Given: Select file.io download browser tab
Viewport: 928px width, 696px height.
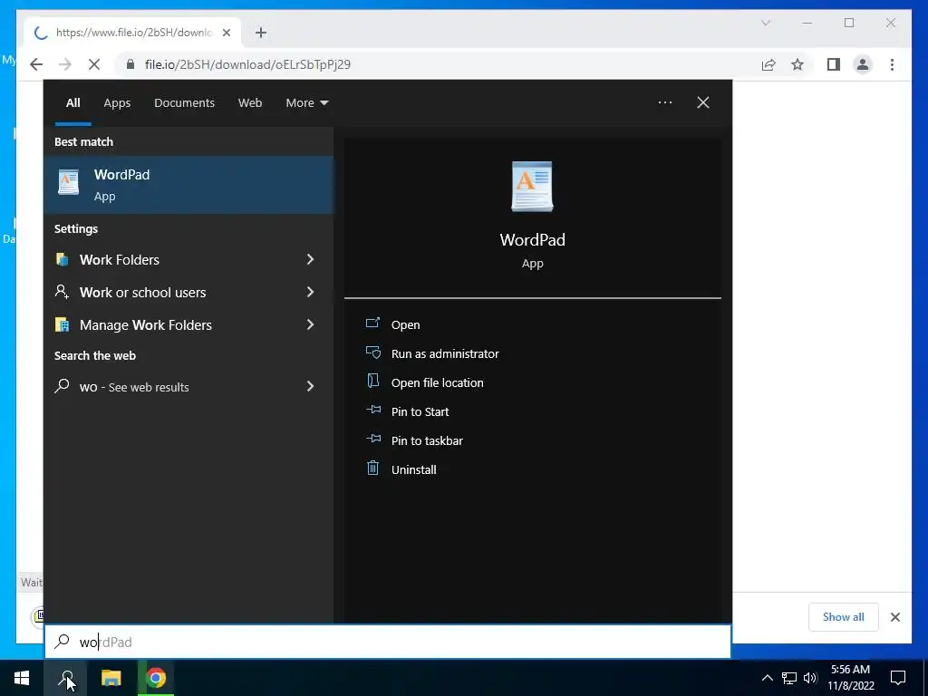Looking at the screenshot, I should [x=133, y=33].
